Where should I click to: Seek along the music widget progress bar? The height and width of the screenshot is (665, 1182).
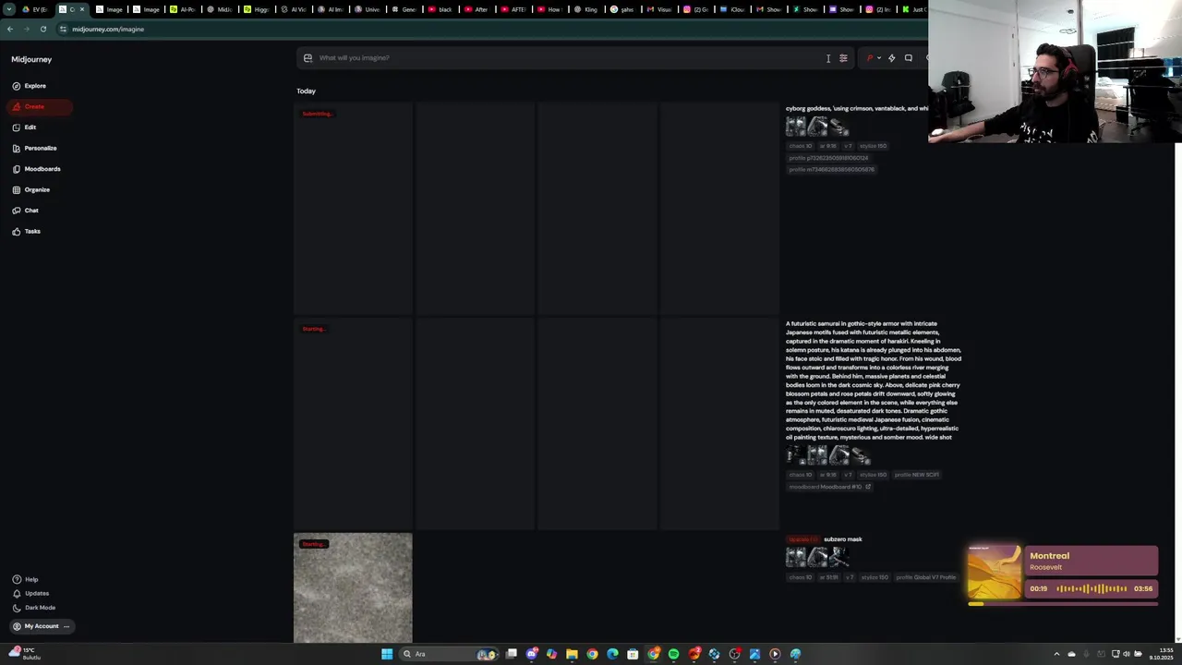click(1063, 604)
